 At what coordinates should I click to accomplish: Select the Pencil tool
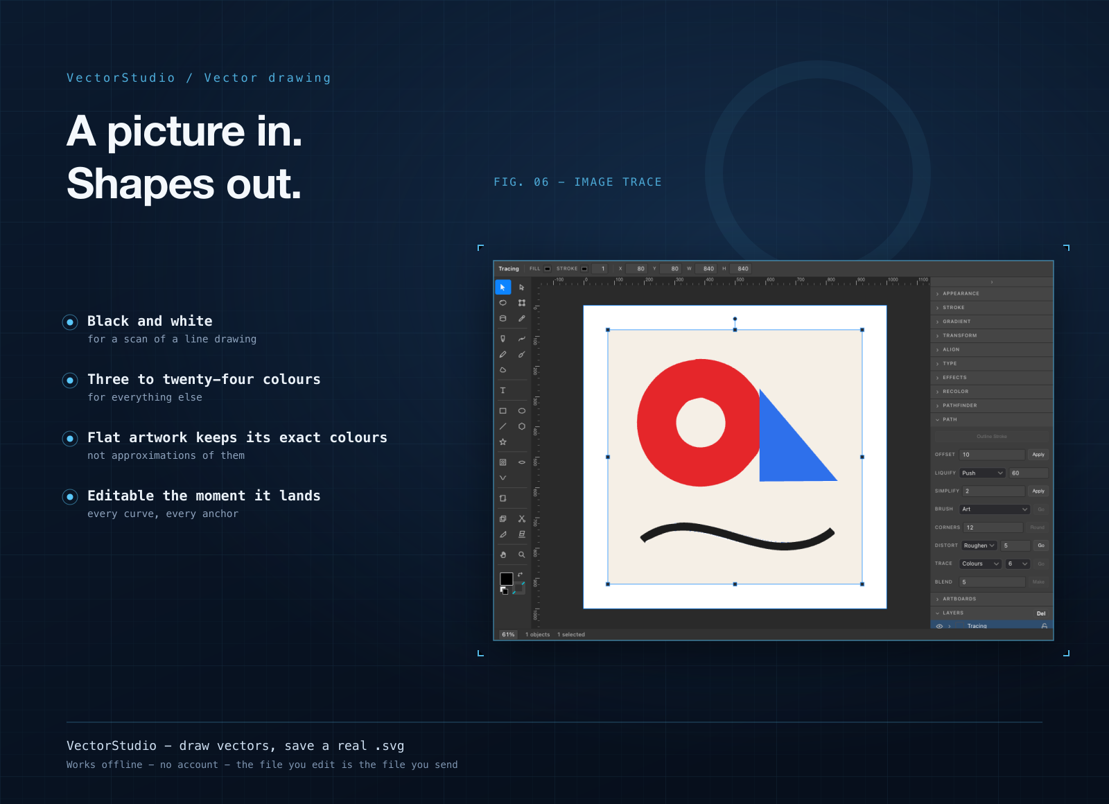pyautogui.click(x=503, y=354)
